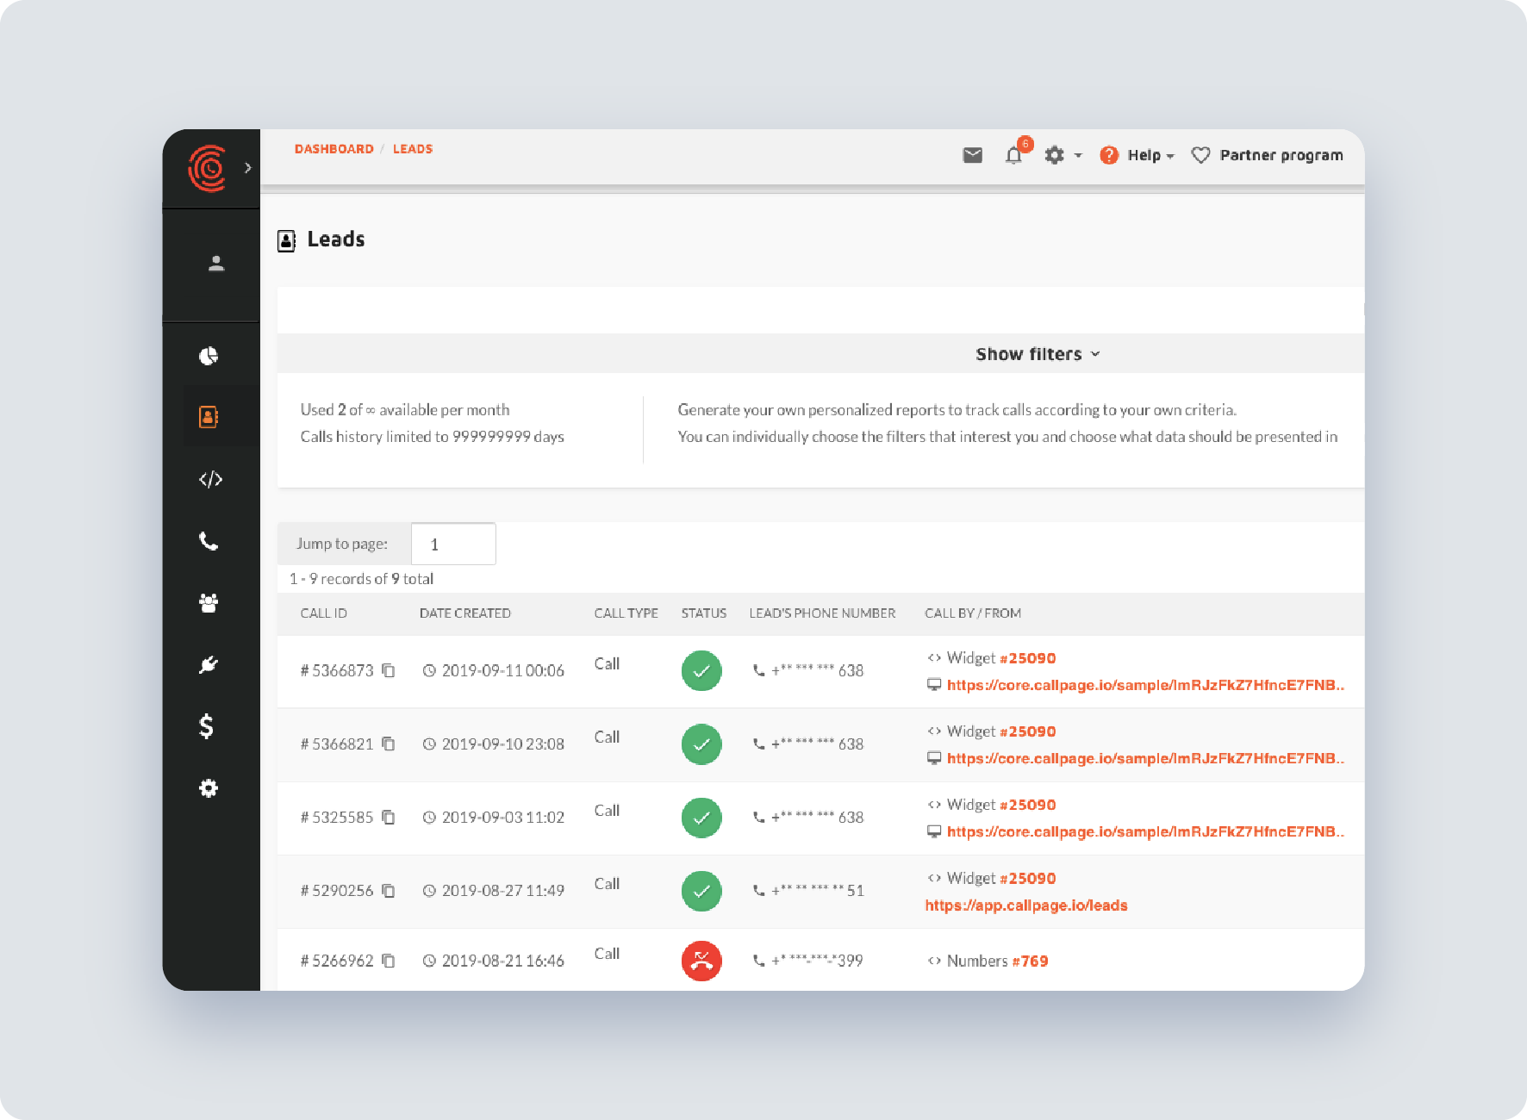Open the notifications bell with badge 6
Image resolution: width=1527 pixels, height=1120 pixels.
click(x=1014, y=155)
